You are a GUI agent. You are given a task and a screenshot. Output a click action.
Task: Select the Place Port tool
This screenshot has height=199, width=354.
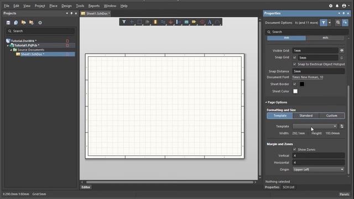[194, 22]
